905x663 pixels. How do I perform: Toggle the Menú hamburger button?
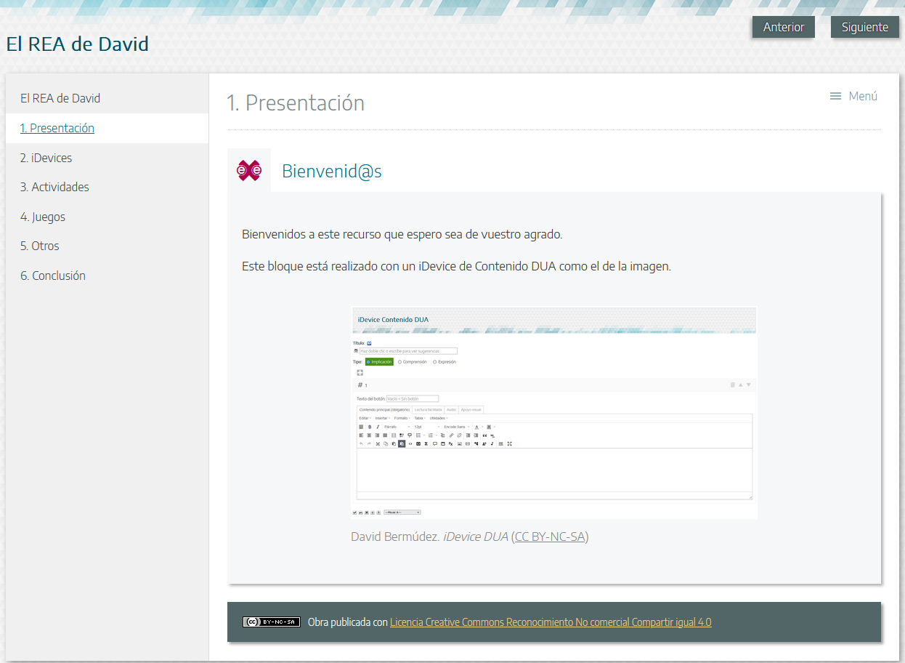(853, 96)
